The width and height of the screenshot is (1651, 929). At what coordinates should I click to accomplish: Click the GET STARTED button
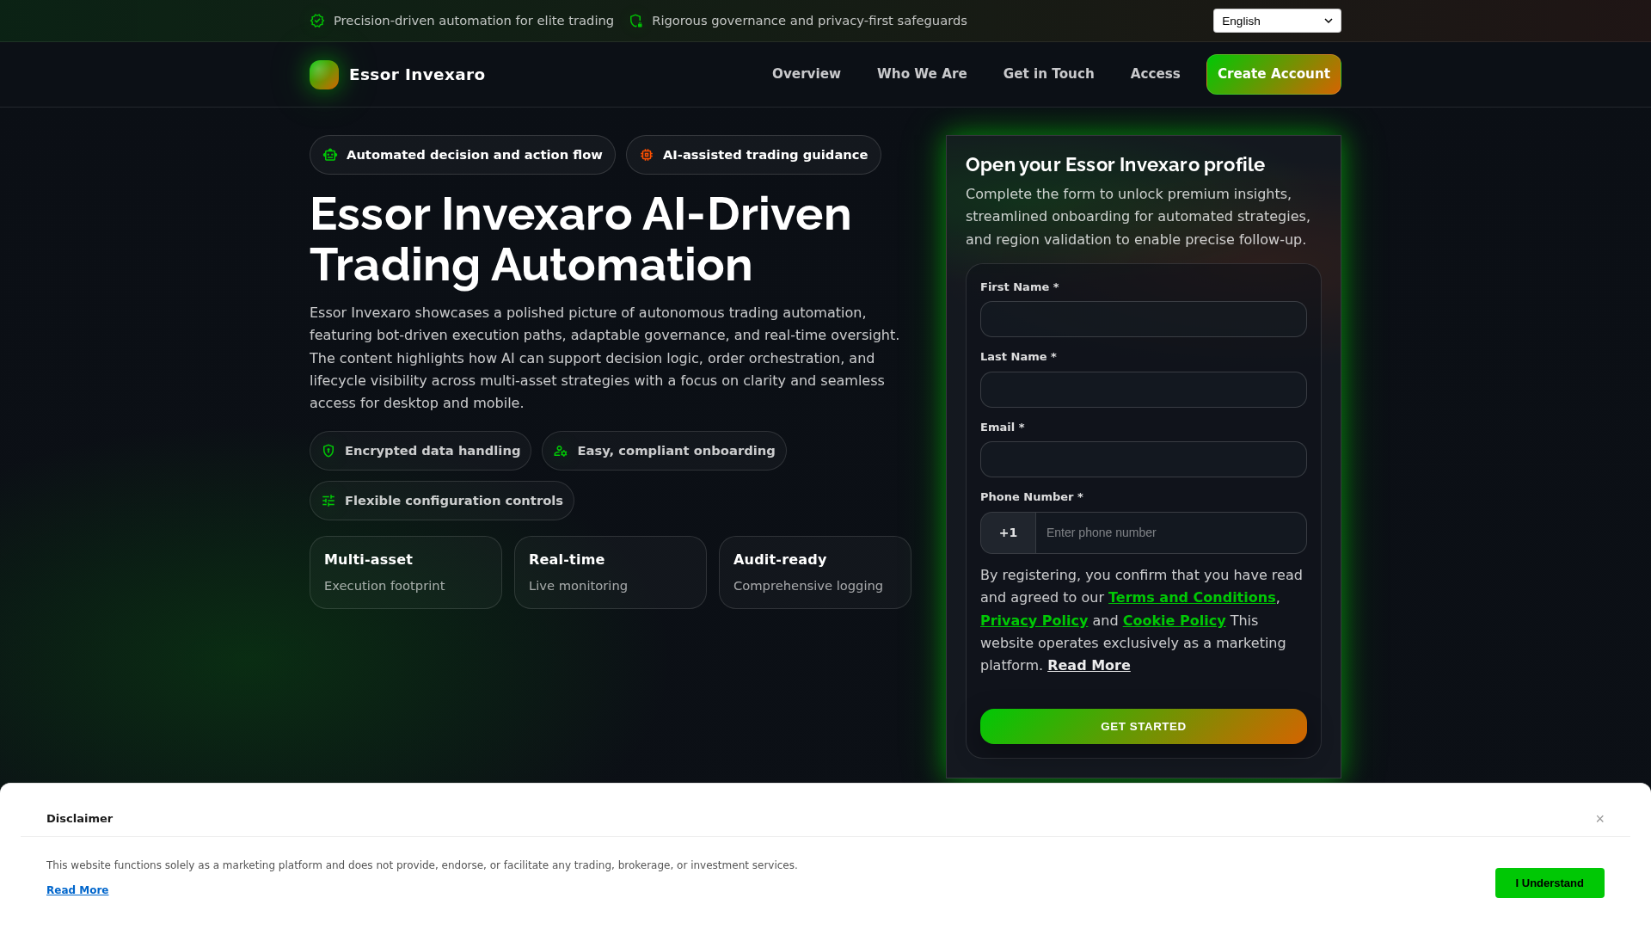[x=1144, y=727]
